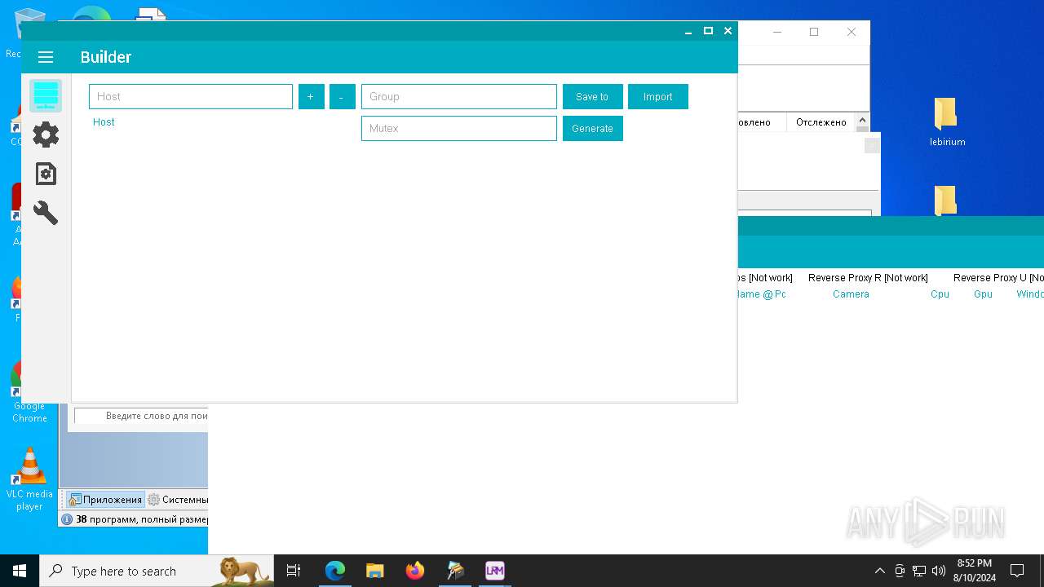Open the volume control in system tray
This screenshot has width=1044, height=587.
tap(939, 571)
